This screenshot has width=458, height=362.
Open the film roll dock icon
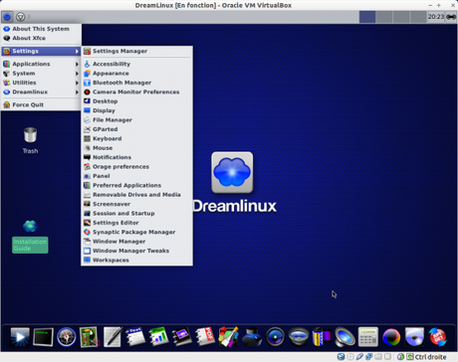(x=322, y=337)
